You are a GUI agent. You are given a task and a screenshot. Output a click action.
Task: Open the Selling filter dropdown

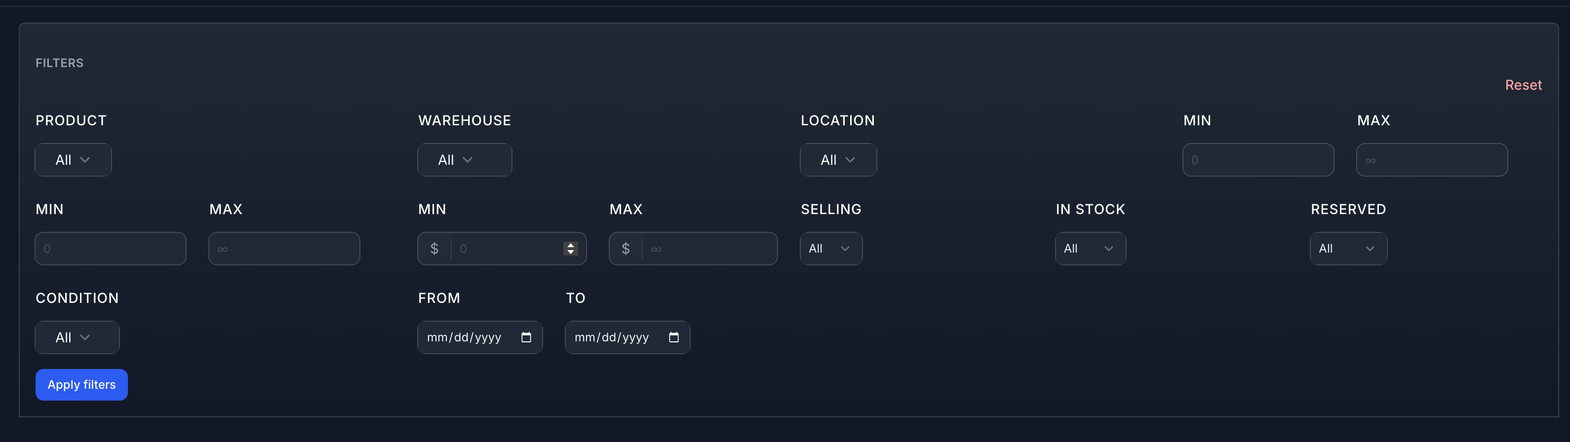pos(831,249)
